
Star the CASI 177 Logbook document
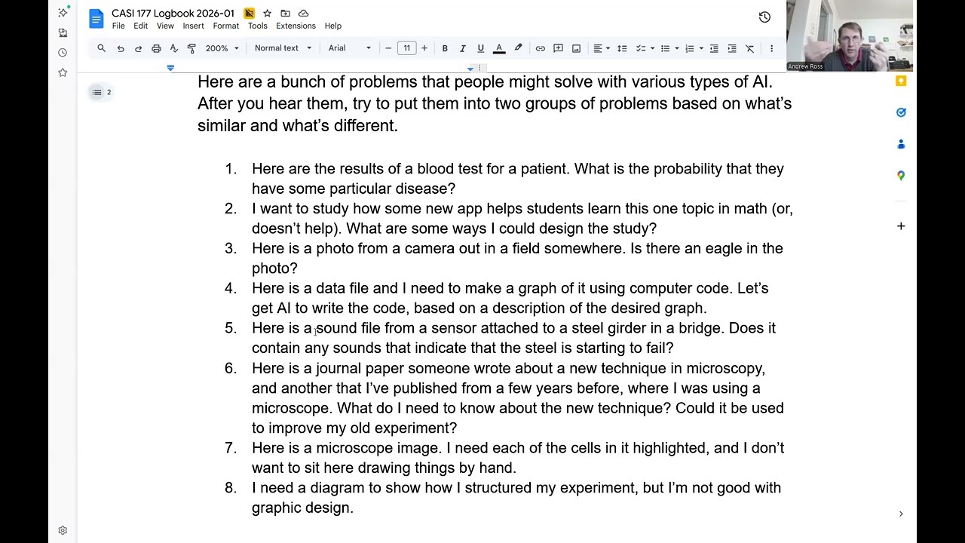point(267,14)
